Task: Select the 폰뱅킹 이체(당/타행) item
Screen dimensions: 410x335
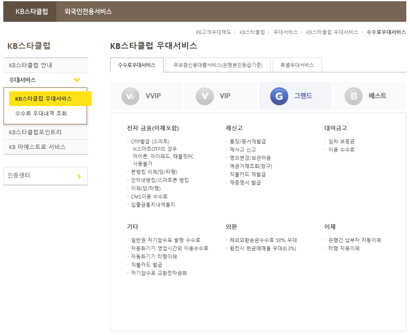Action: 154,172
